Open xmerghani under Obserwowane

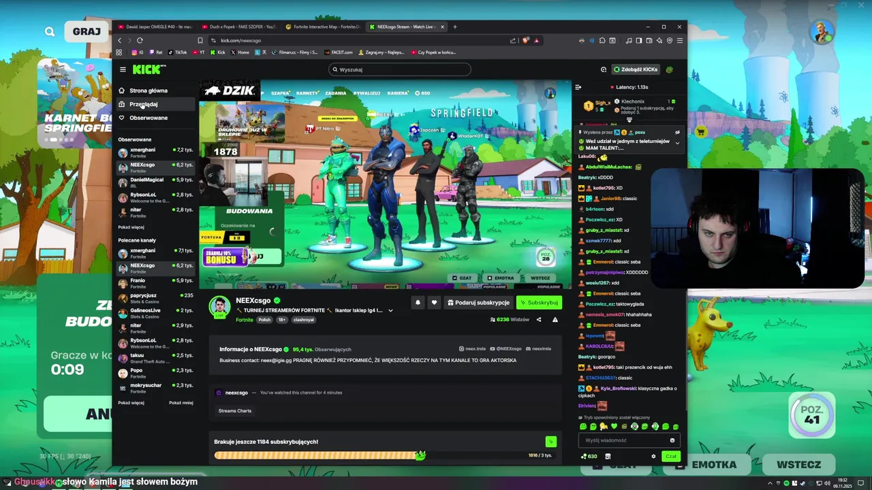[155, 152]
